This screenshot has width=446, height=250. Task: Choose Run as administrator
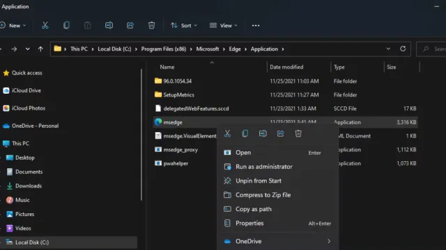[x=277, y=167]
